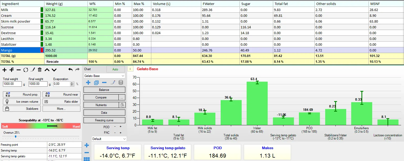This screenshot has width=404, height=161.
Task: Click the add ingredient plus icon
Action: tap(4, 70)
